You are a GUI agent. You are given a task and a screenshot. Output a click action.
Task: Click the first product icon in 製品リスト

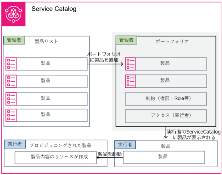click(11, 64)
